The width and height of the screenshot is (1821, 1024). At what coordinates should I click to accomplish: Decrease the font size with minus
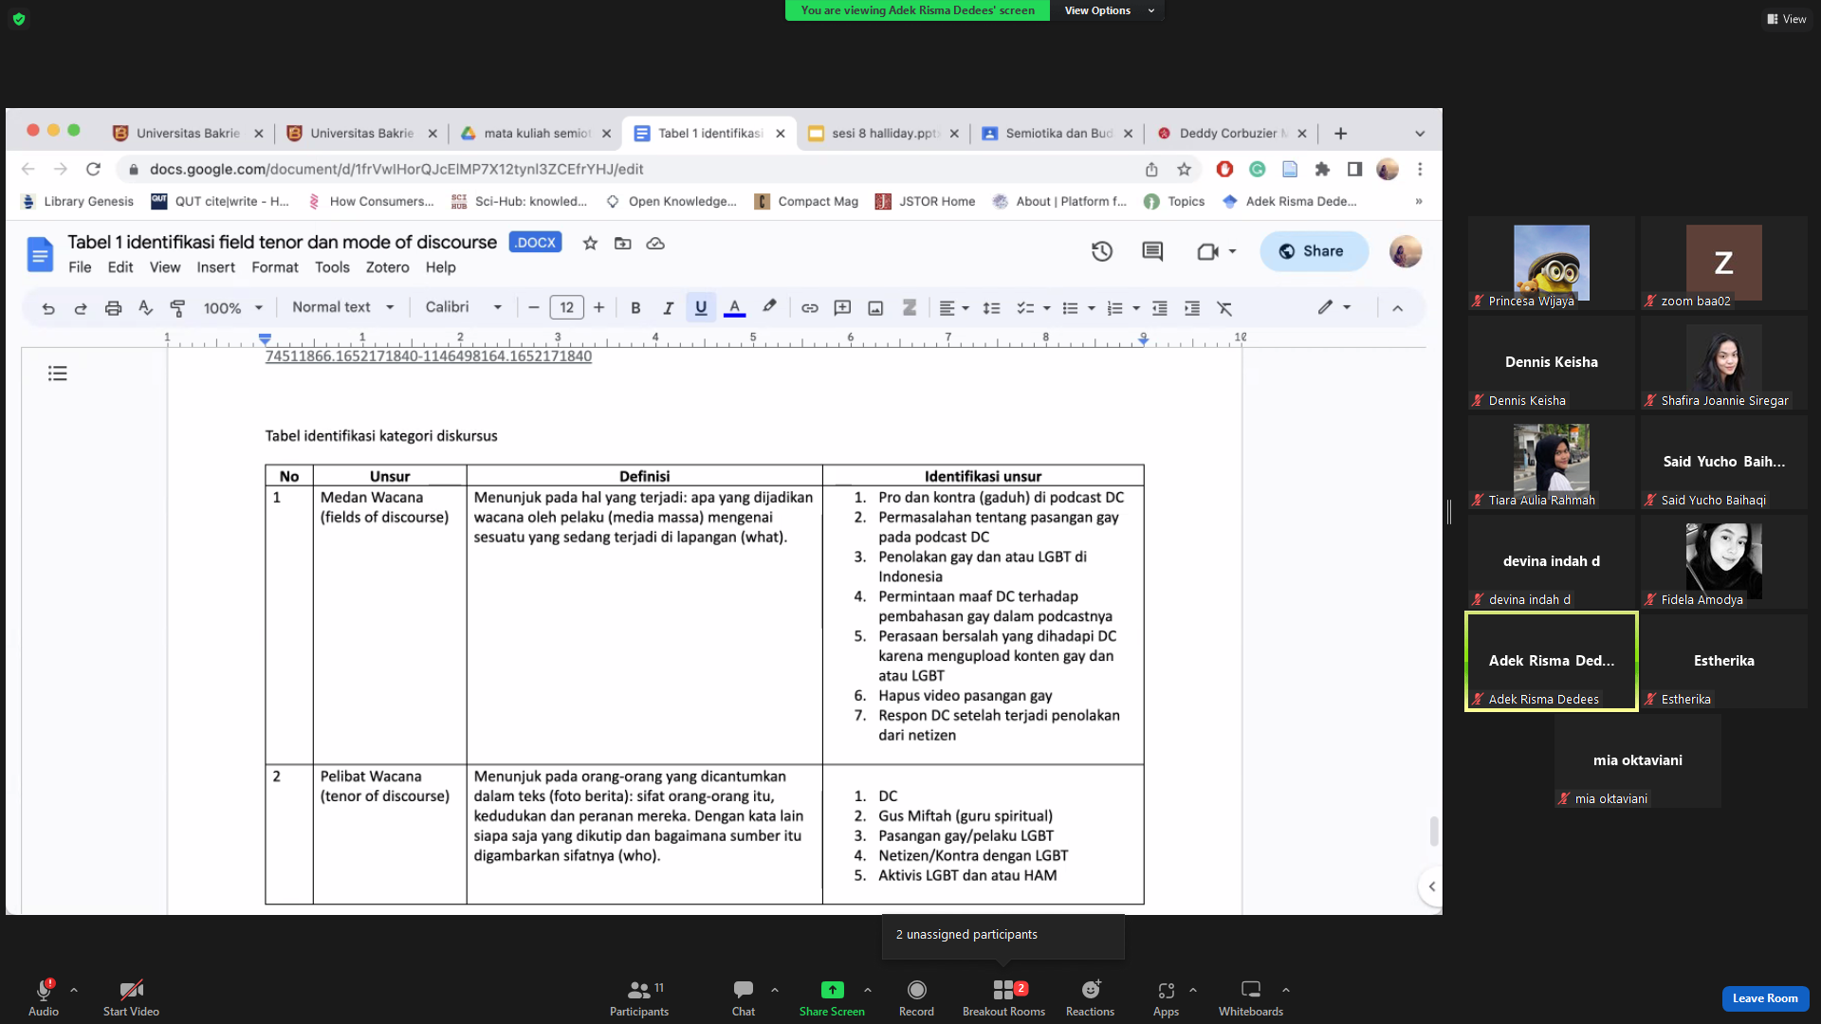533,308
